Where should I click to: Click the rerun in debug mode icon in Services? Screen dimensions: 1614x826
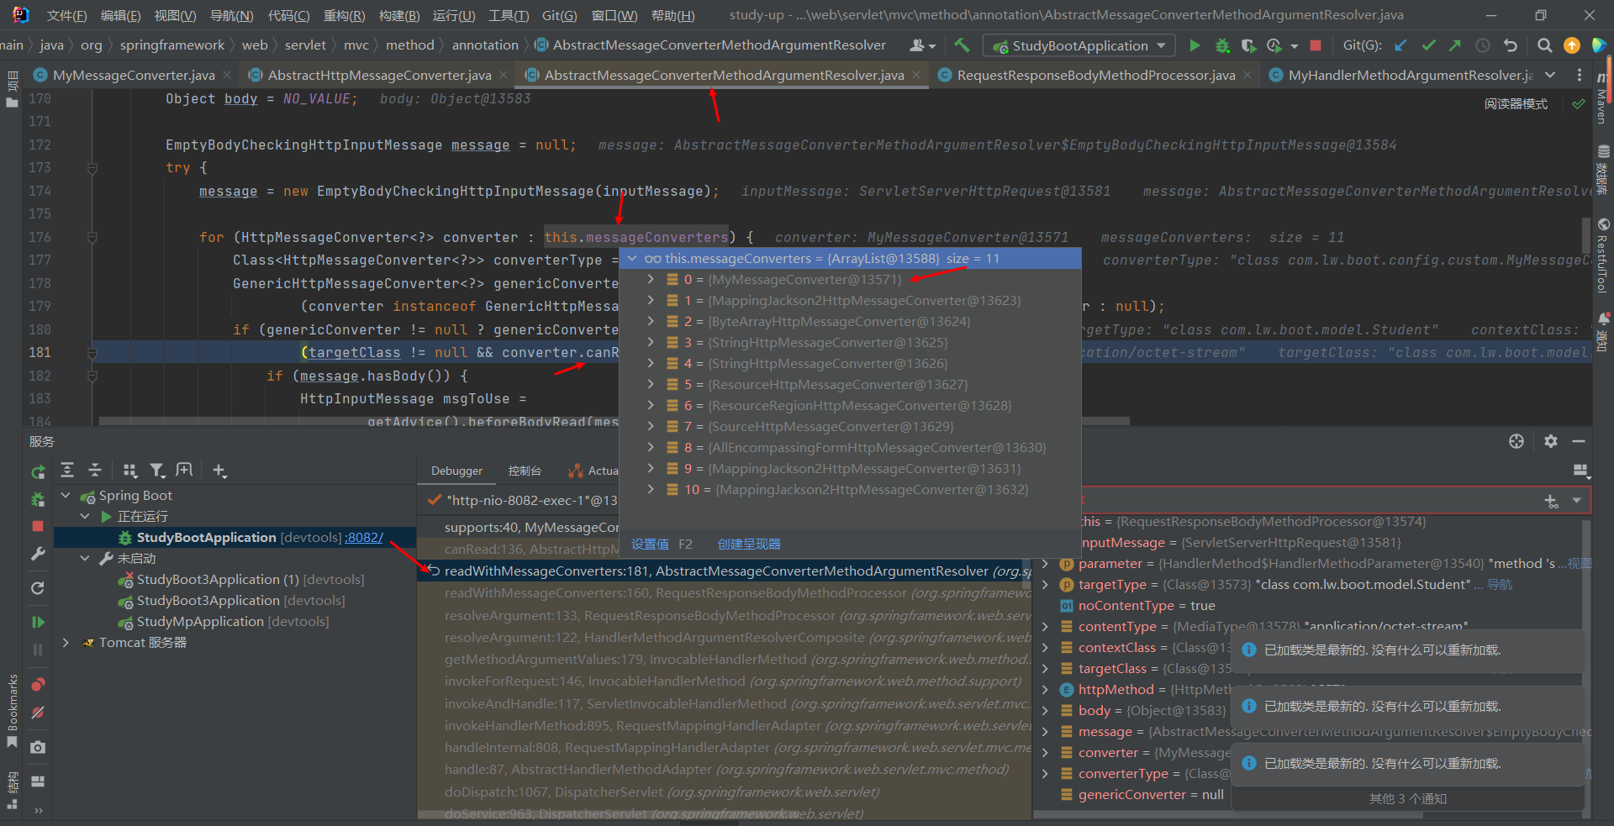point(38,499)
